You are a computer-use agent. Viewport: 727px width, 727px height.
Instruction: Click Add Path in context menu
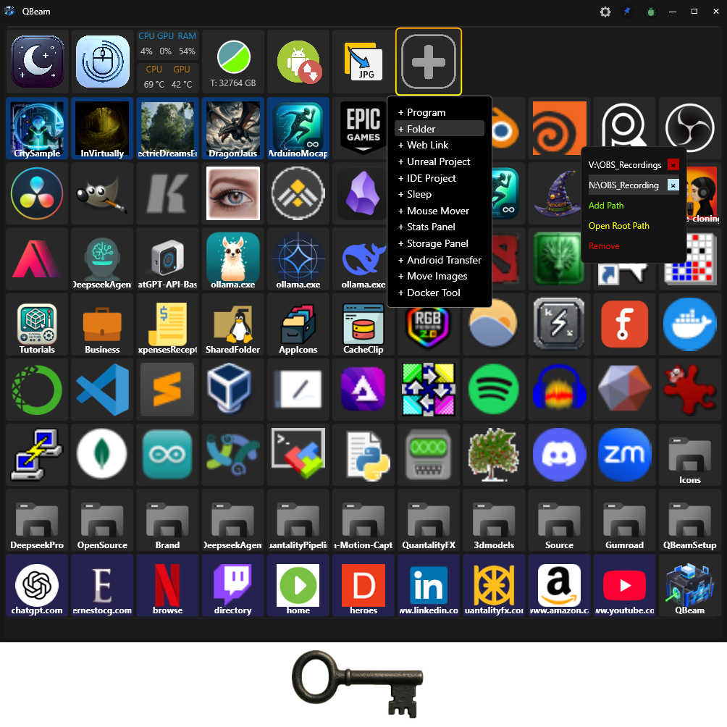pos(606,206)
